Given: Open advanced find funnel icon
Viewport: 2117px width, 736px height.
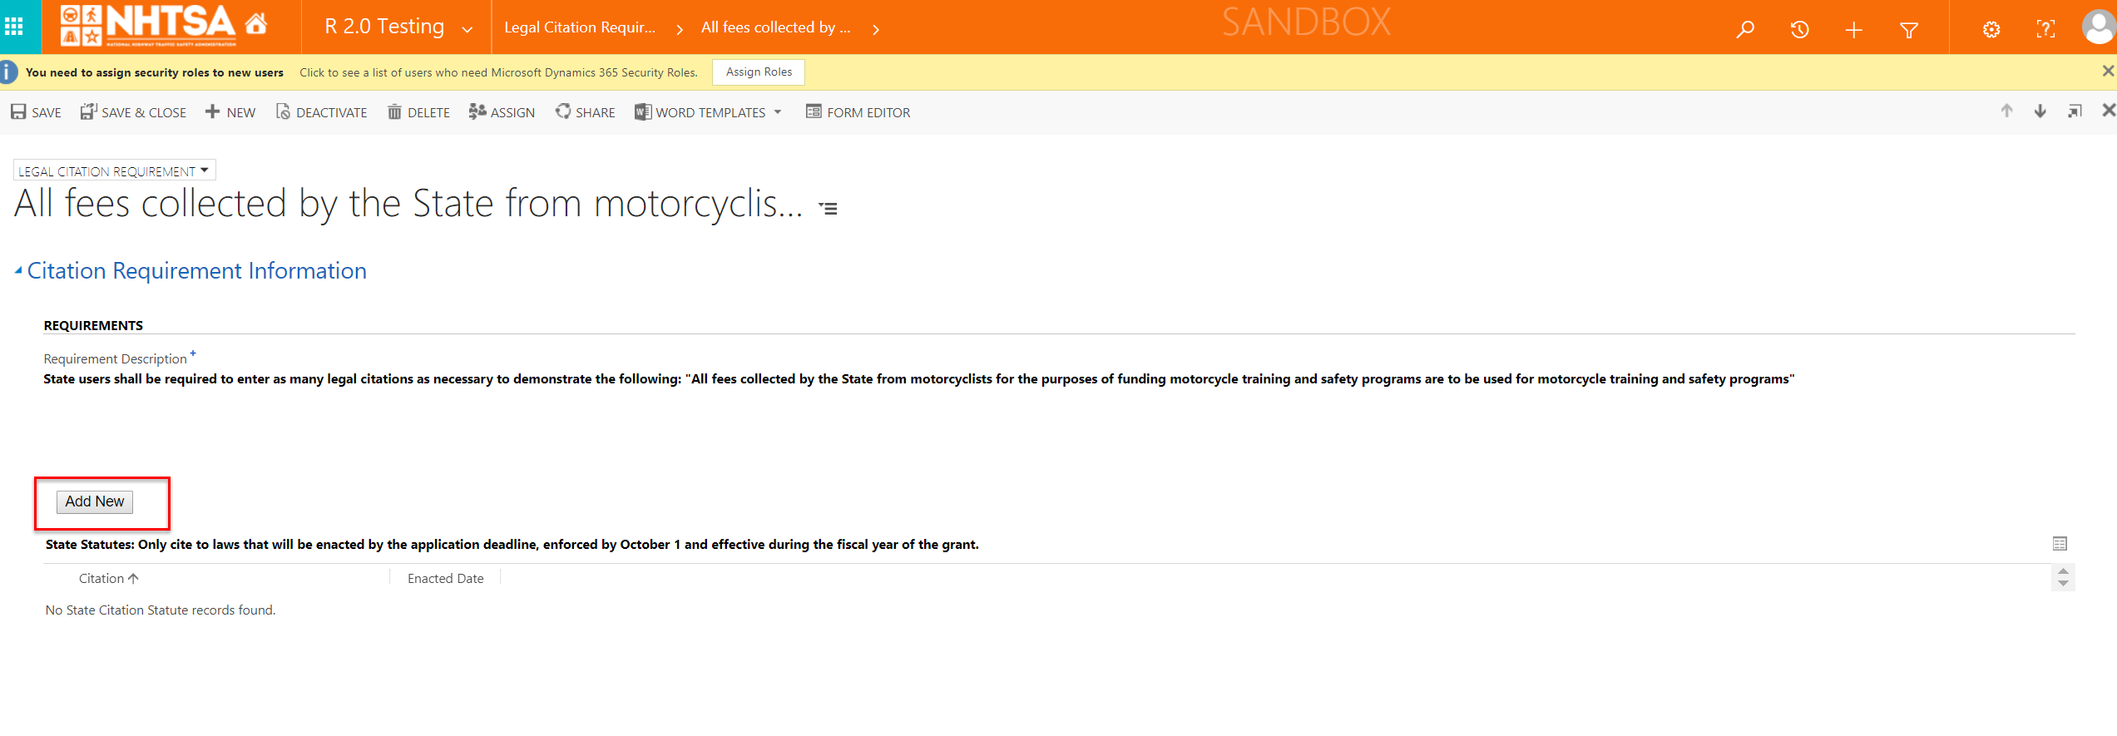Looking at the screenshot, I should (1909, 31).
